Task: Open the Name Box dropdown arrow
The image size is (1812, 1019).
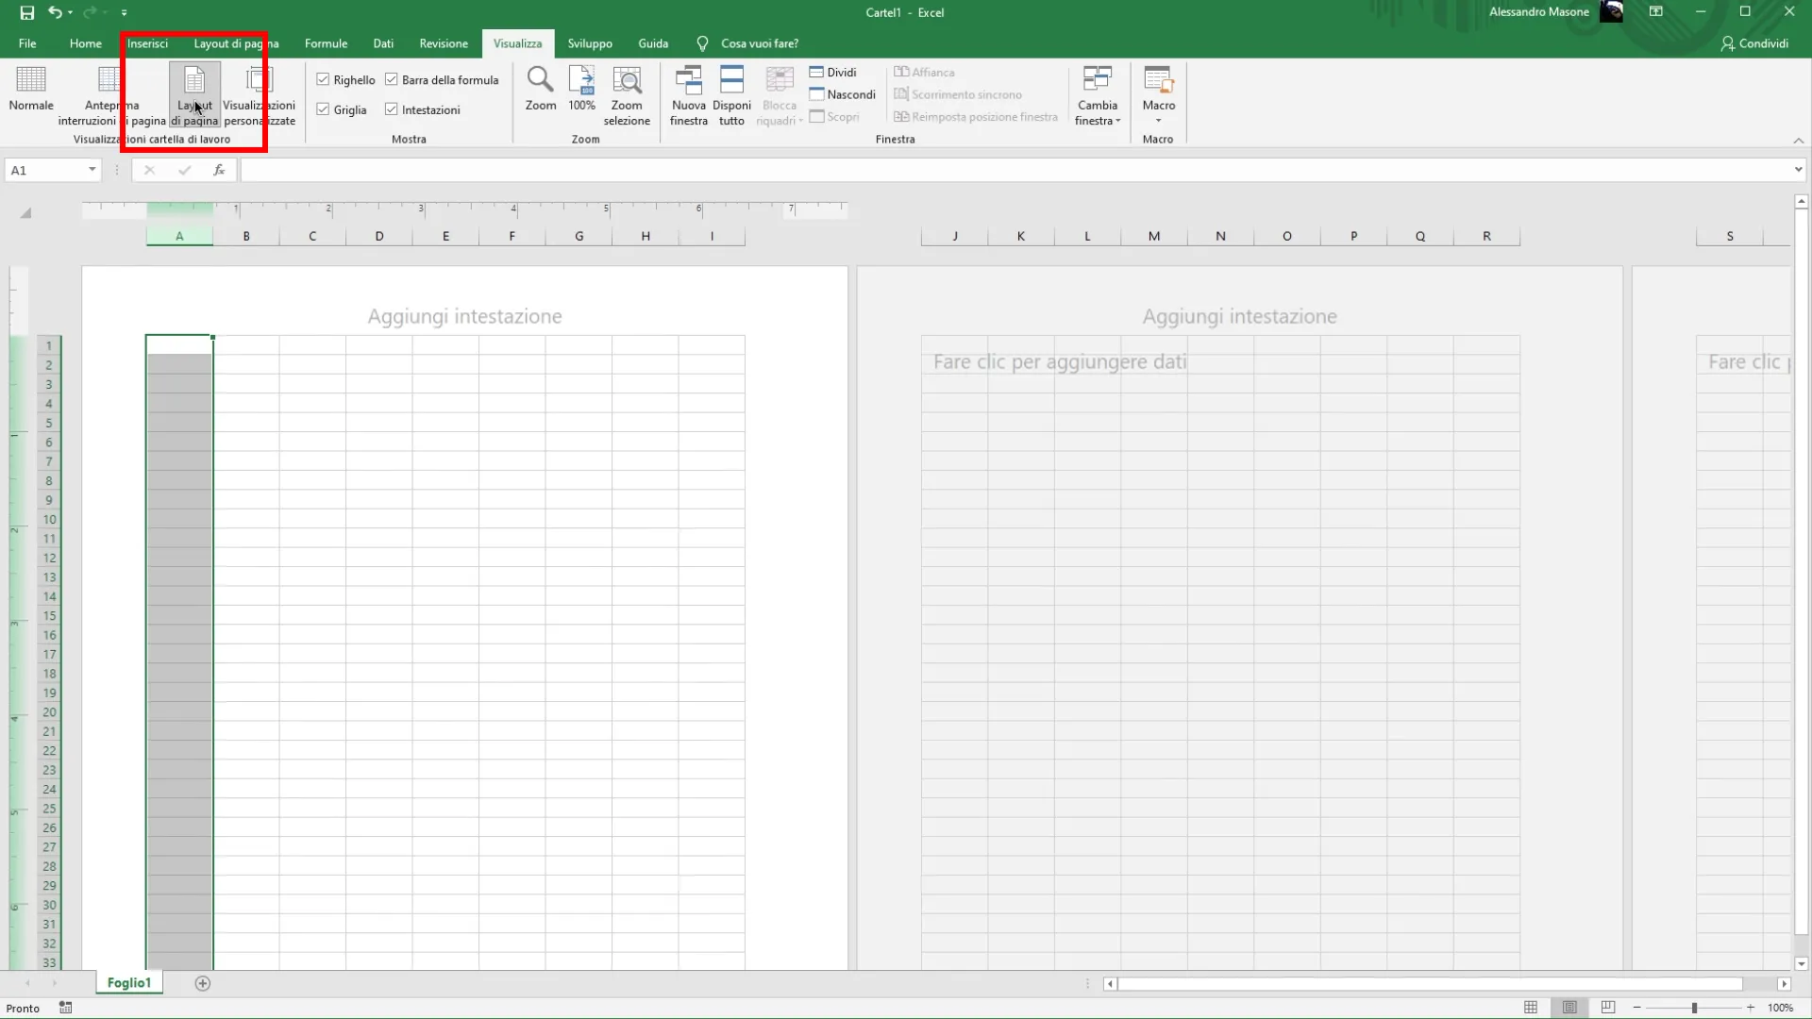Action: [92, 170]
